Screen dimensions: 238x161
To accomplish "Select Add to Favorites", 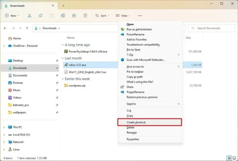I will tap(150, 39).
